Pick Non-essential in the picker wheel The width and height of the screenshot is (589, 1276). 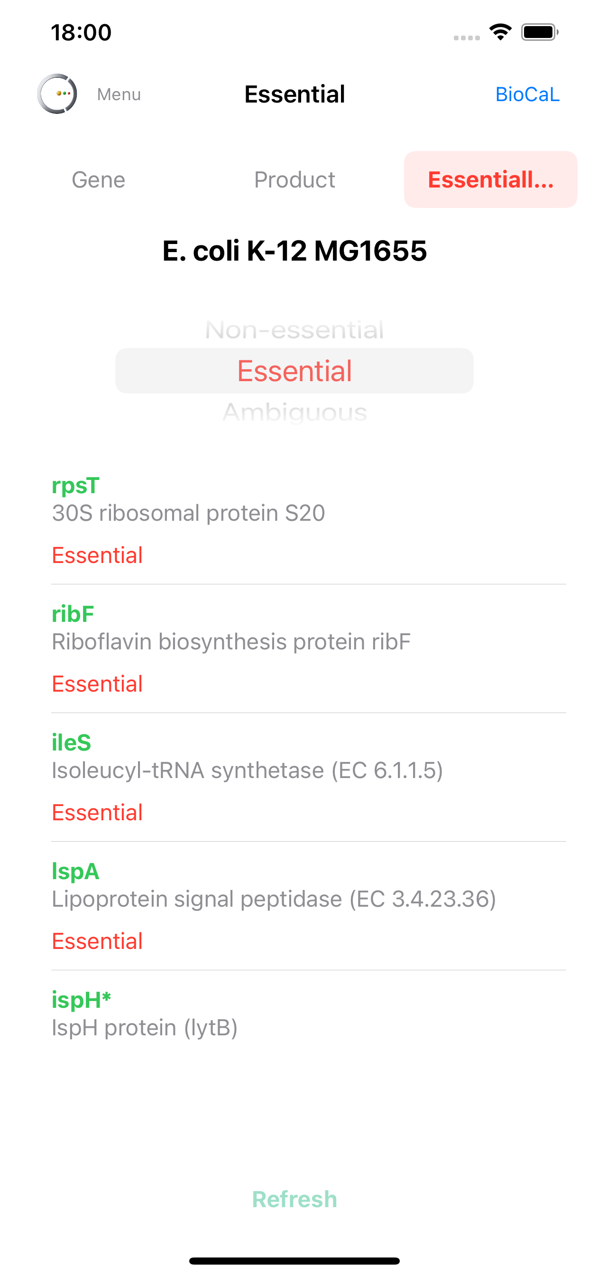(294, 330)
